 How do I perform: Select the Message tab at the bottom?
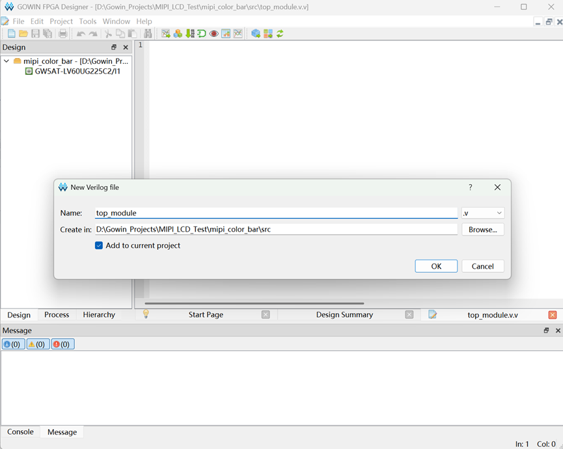pos(62,432)
